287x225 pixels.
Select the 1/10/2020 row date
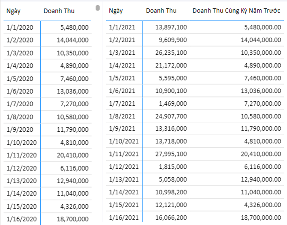click(22, 143)
